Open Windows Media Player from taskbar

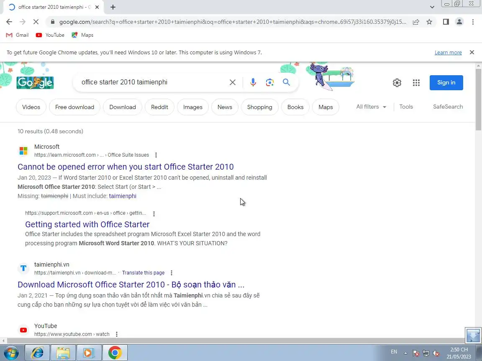(89, 353)
